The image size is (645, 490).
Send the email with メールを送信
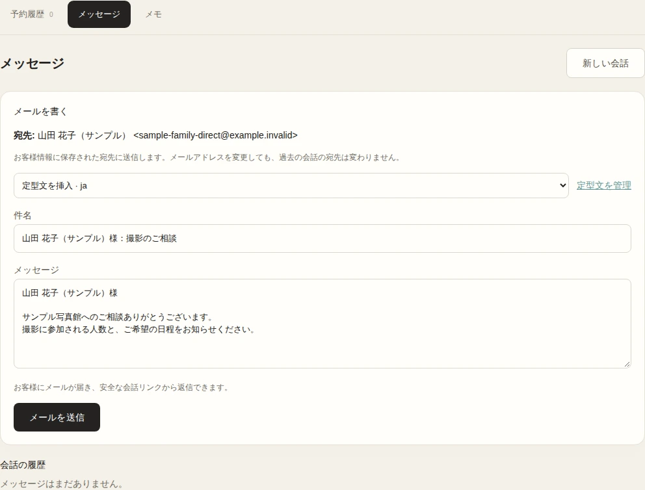(57, 417)
